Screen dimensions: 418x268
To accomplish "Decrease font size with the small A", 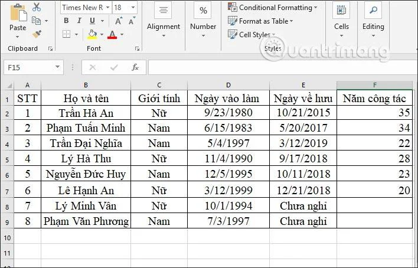I will pyautogui.click(x=132, y=21).
